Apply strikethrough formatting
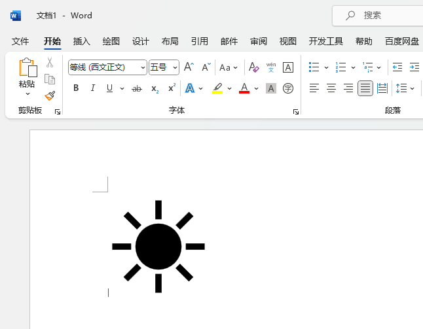This screenshot has height=329, width=423. (x=137, y=88)
